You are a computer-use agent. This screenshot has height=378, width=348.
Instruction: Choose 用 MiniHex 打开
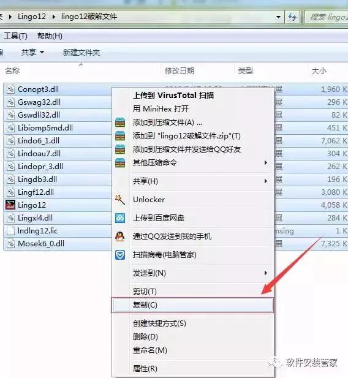(161, 108)
